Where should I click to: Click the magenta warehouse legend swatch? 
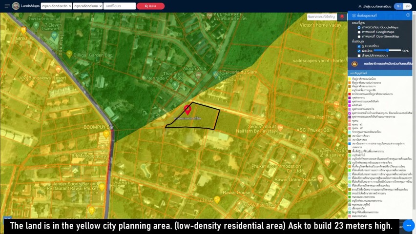pyautogui.click(x=350, y=105)
